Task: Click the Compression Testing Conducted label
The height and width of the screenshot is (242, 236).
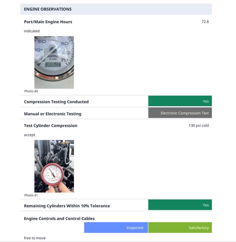Action: point(56,102)
